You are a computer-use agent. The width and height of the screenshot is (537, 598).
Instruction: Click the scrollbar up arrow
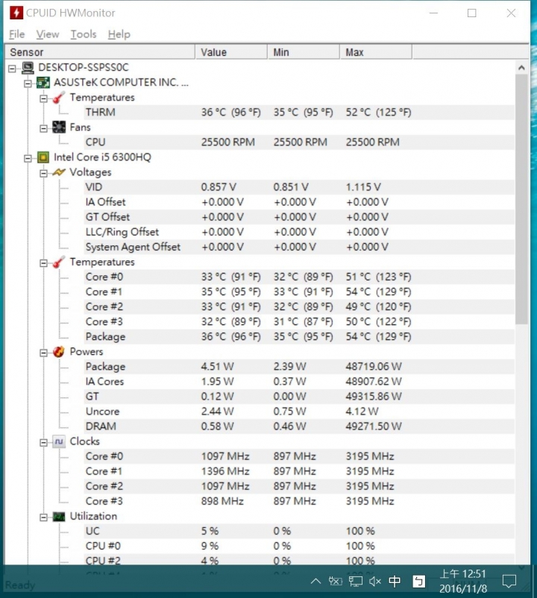pos(521,68)
